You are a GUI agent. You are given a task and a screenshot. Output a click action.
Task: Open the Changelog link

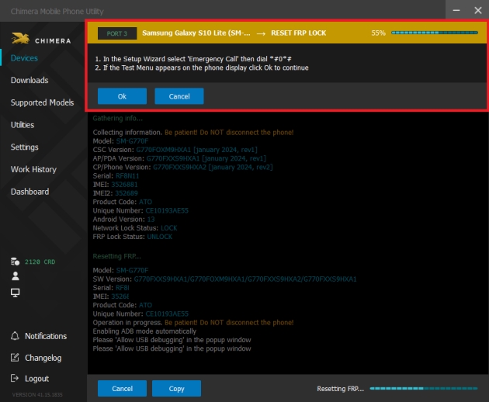43,358
